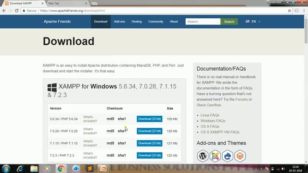The image size is (308, 173).
Task: Open the Stack Overflow link
Action: pos(209,105)
